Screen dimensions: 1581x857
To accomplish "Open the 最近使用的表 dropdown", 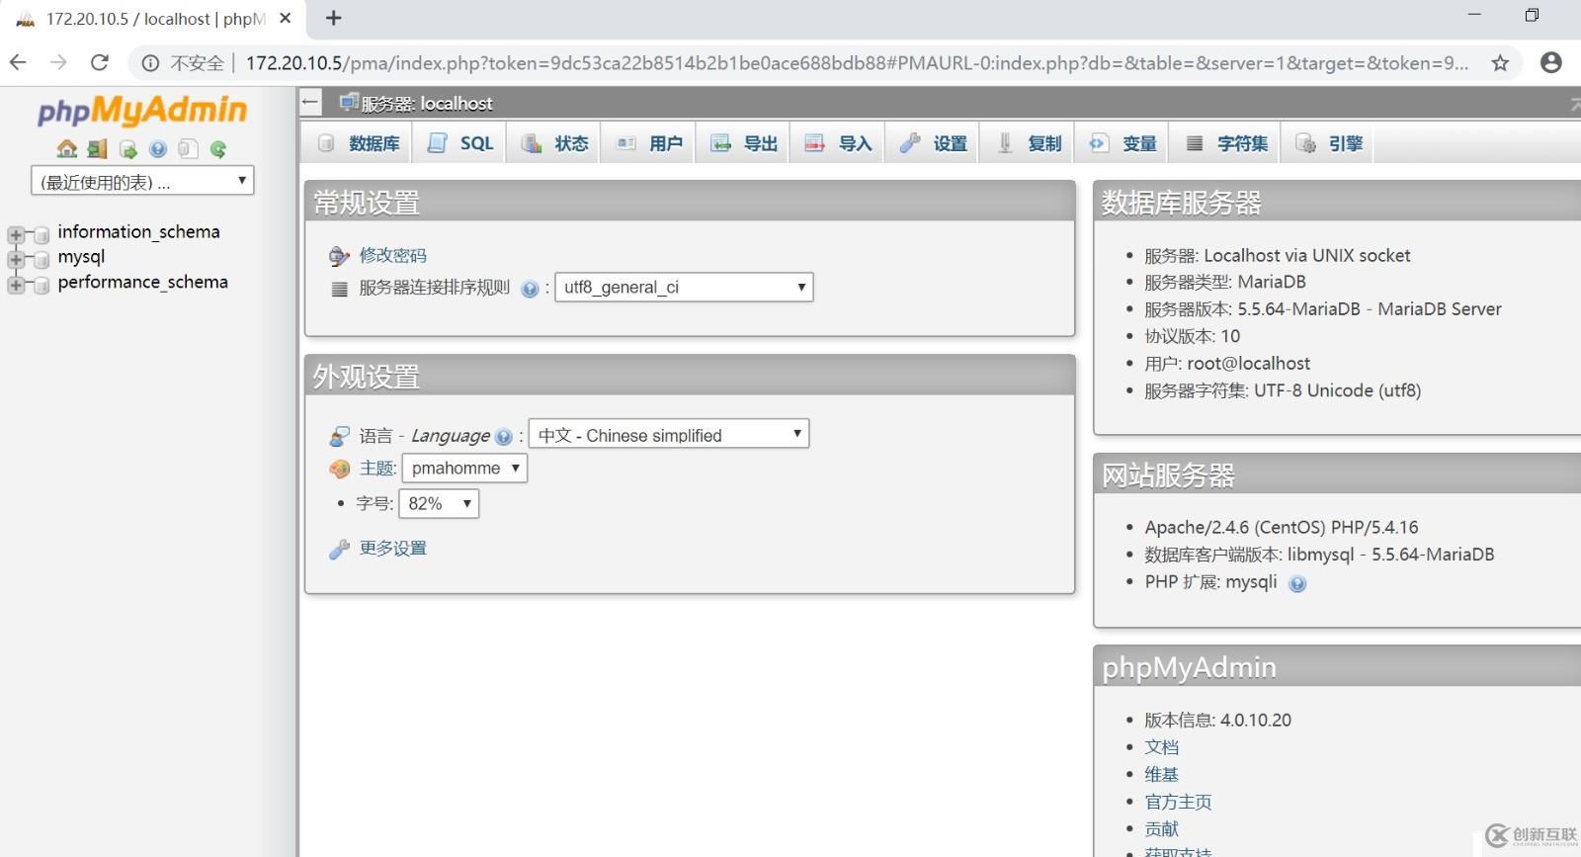I will [142, 181].
